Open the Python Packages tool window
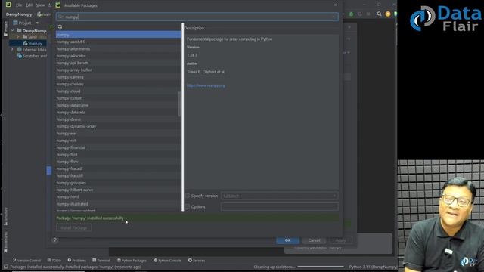 [132, 261]
